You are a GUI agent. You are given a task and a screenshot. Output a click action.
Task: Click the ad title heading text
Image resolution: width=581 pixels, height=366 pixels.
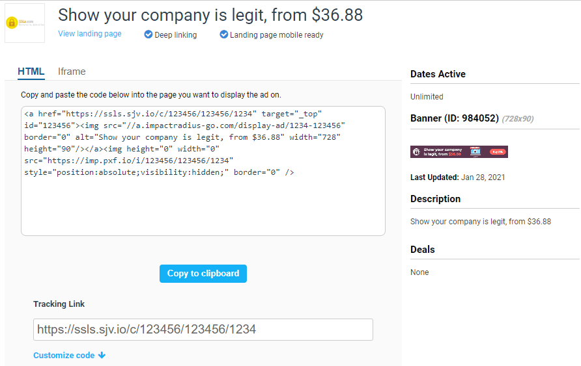210,15
